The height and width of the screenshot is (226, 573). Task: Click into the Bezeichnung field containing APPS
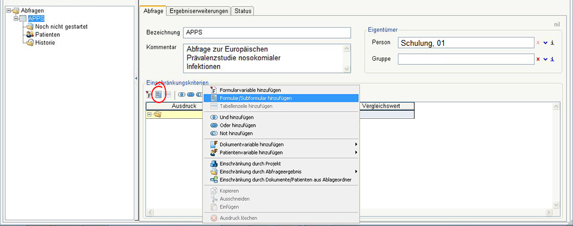point(267,32)
